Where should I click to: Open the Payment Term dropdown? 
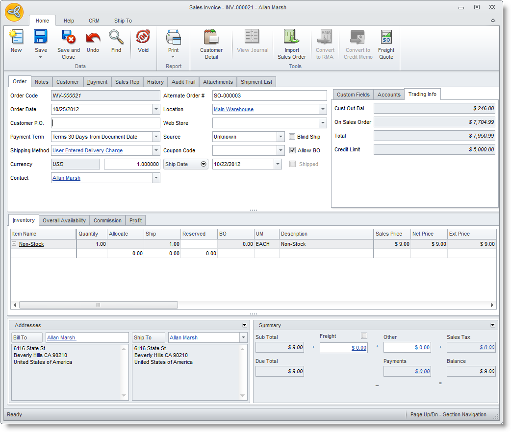coord(156,137)
